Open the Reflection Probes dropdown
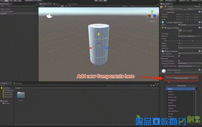 (190, 64)
